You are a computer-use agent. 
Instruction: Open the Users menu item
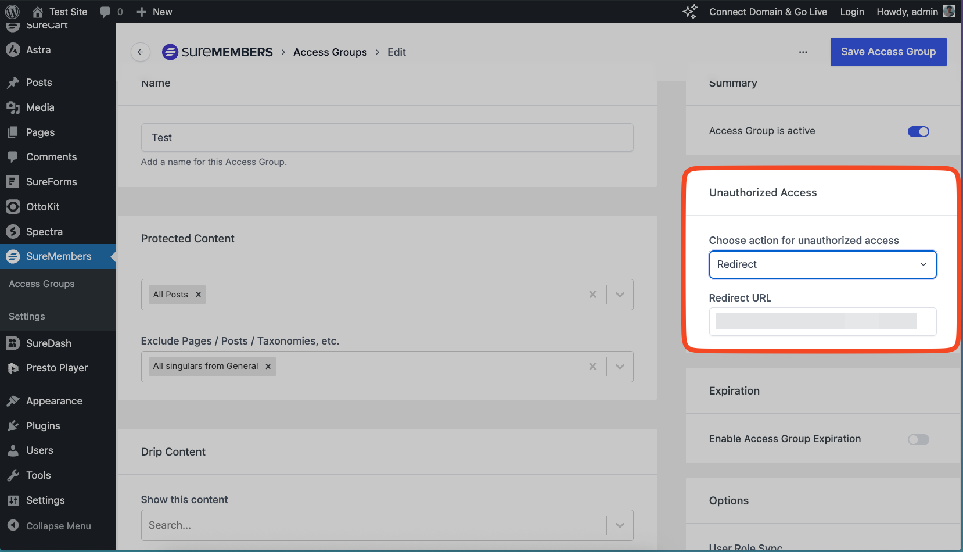(x=39, y=450)
